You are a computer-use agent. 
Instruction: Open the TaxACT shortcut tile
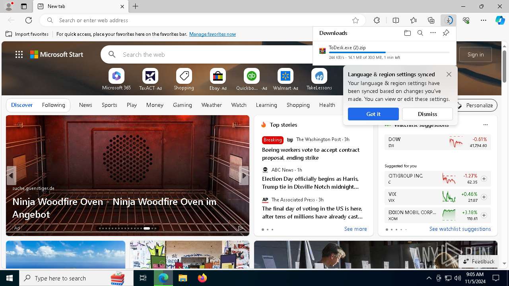point(150,79)
